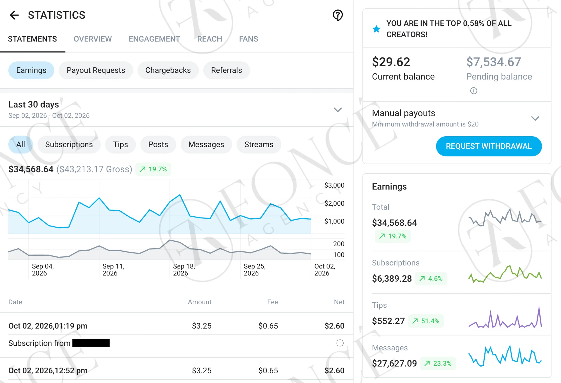Viewport: 561px width, 383px height.
Task: Click the Request Withdrawal button
Action: pyautogui.click(x=489, y=146)
